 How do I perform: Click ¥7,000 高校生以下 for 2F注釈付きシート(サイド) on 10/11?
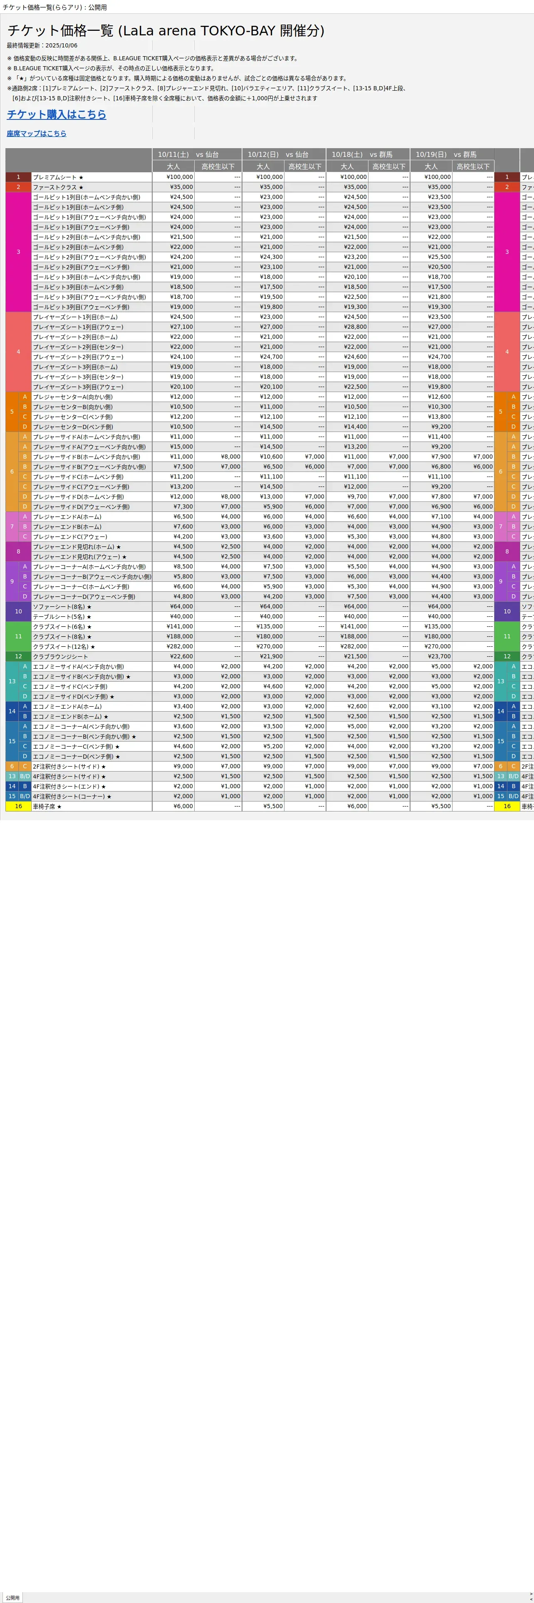tap(218, 767)
